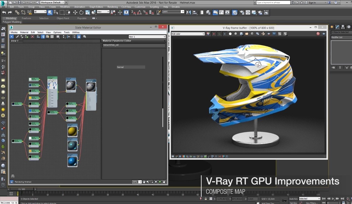Open the Slate zoom 38% dropdown
Viewport: 352px width, 204px height.
point(137,182)
